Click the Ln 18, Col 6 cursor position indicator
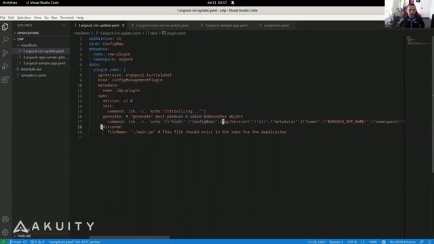This screenshot has height=244, width=434. pyautogui.click(x=317, y=242)
